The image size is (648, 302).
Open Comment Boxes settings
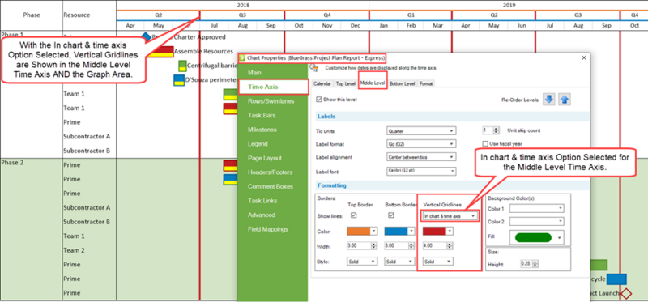pyautogui.click(x=271, y=186)
